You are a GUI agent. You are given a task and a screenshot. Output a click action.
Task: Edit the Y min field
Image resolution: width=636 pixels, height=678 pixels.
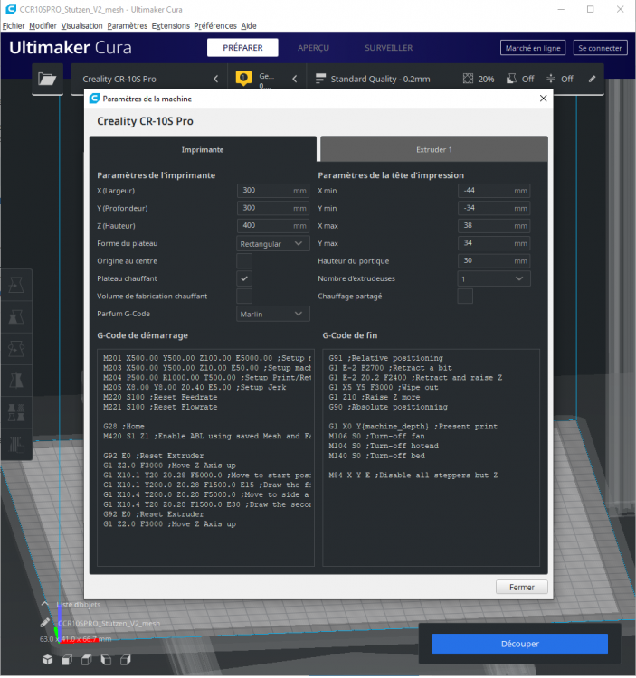[x=494, y=209]
